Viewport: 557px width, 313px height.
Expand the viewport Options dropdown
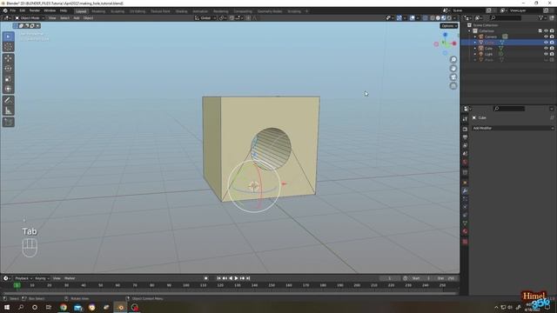click(x=449, y=26)
